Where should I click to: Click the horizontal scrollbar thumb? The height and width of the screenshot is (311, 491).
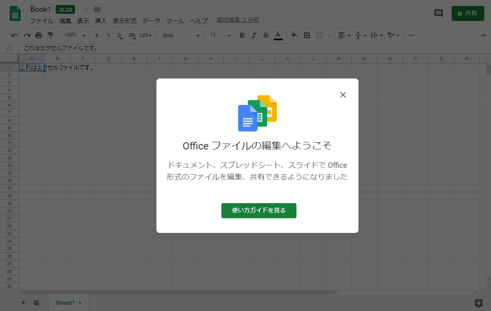tap(178, 292)
